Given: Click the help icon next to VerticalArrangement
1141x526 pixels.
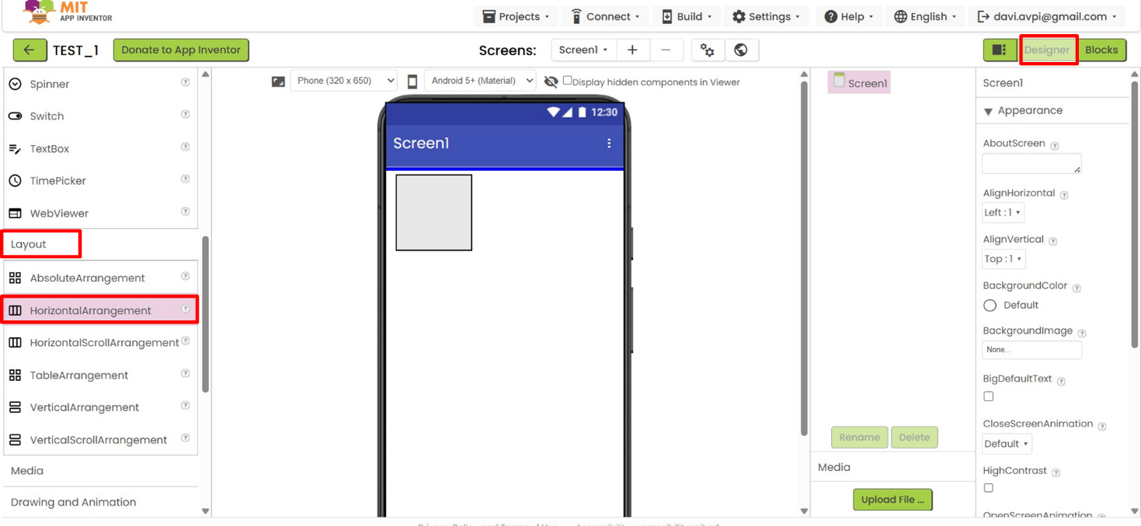Looking at the screenshot, I should 186,406.
